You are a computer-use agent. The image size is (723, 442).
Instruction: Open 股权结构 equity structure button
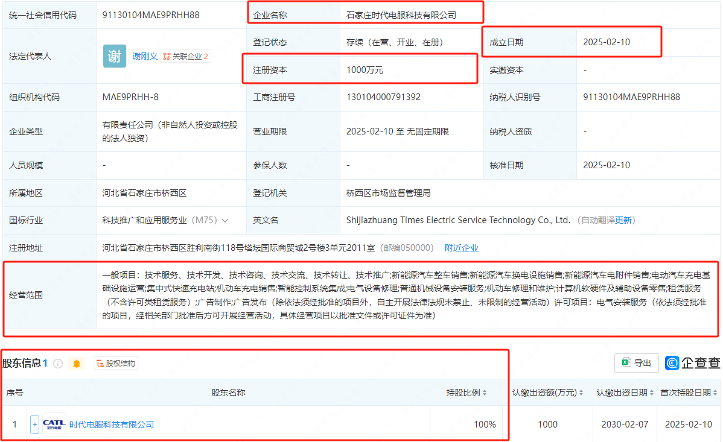pos(116,364)
